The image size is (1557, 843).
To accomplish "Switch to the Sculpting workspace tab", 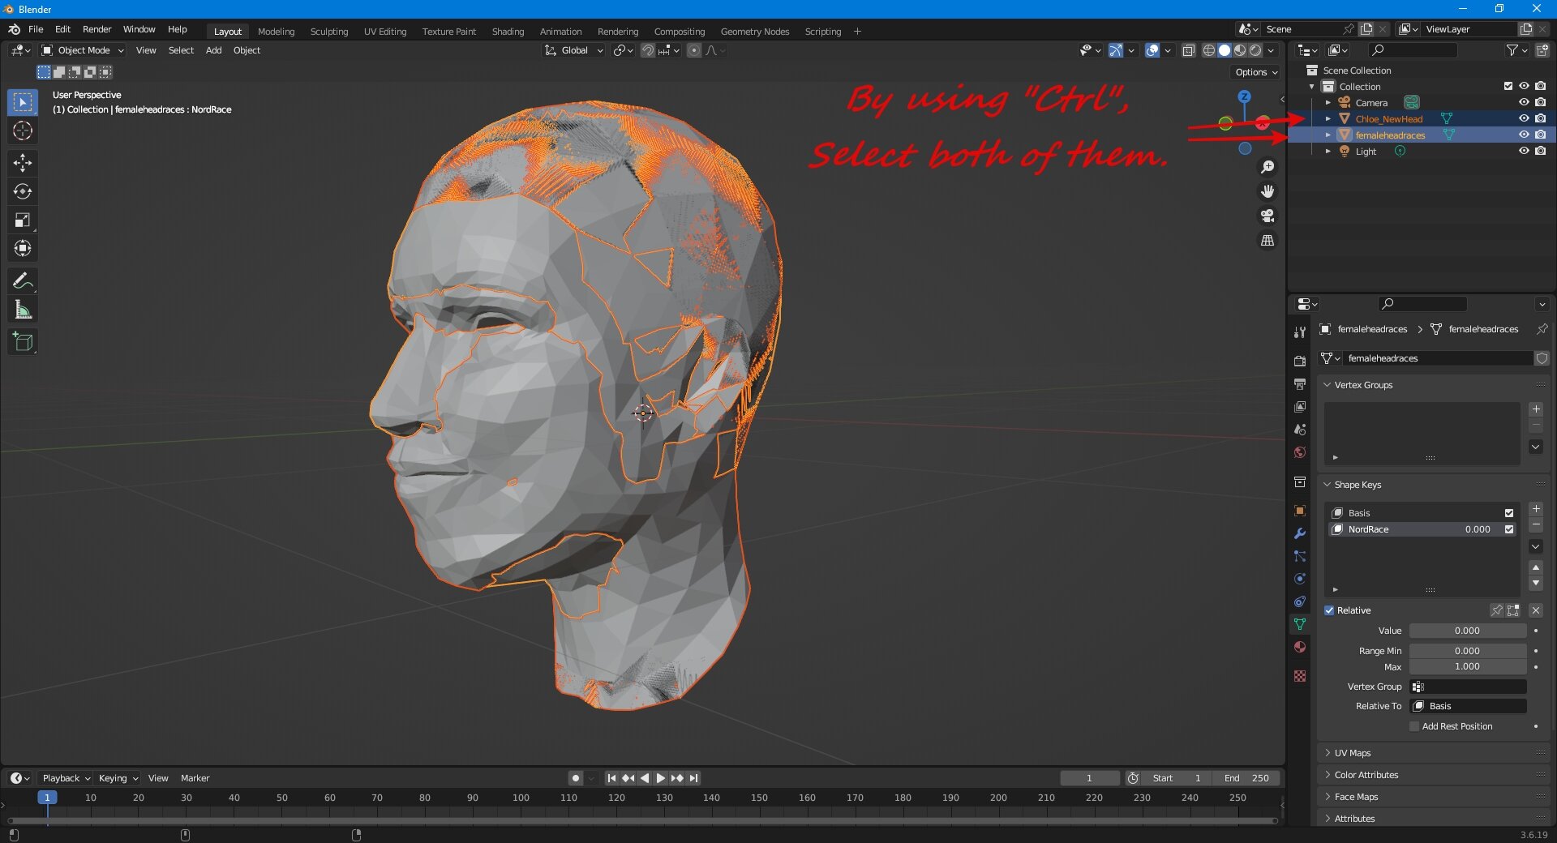I will click(x=329, y=32).
